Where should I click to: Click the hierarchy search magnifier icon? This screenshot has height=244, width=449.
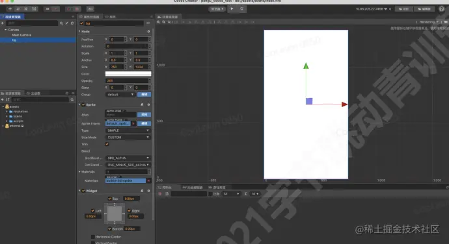click(x=61, y=23)
